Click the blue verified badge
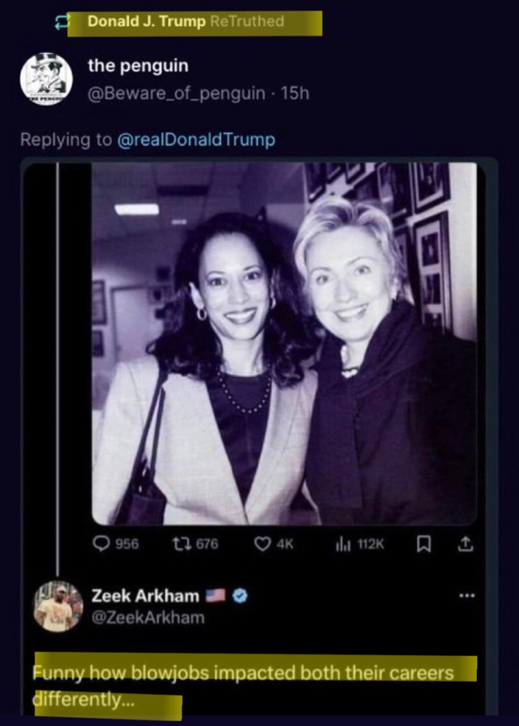The height and width of the screenshot is (726, 519). coord(240,596)
